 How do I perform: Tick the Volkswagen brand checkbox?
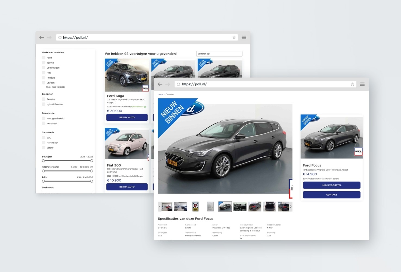pos(43,68)
